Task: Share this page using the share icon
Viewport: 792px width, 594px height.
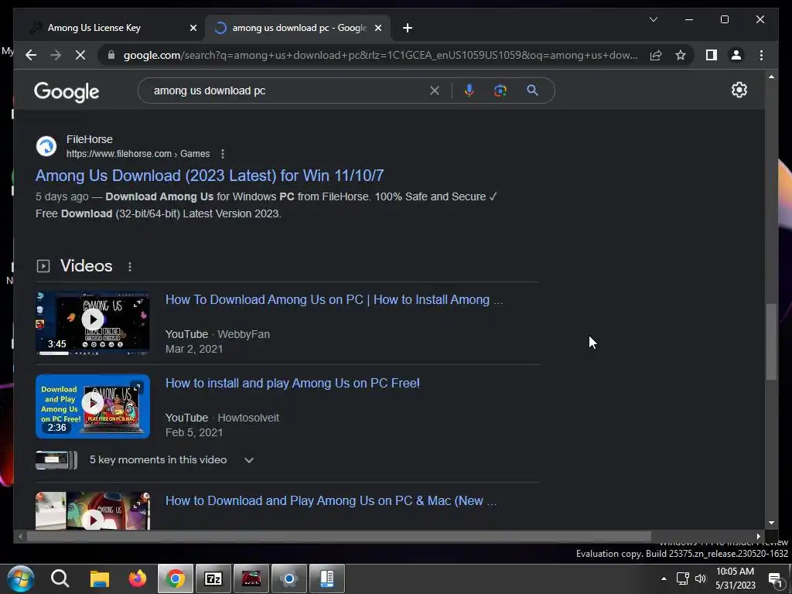Action: pos(656,55)
